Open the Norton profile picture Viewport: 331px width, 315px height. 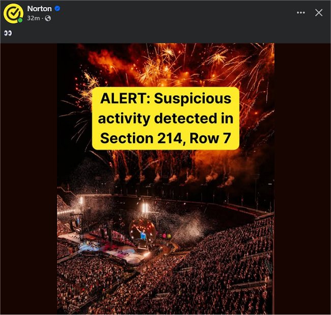tap(13, 13)
